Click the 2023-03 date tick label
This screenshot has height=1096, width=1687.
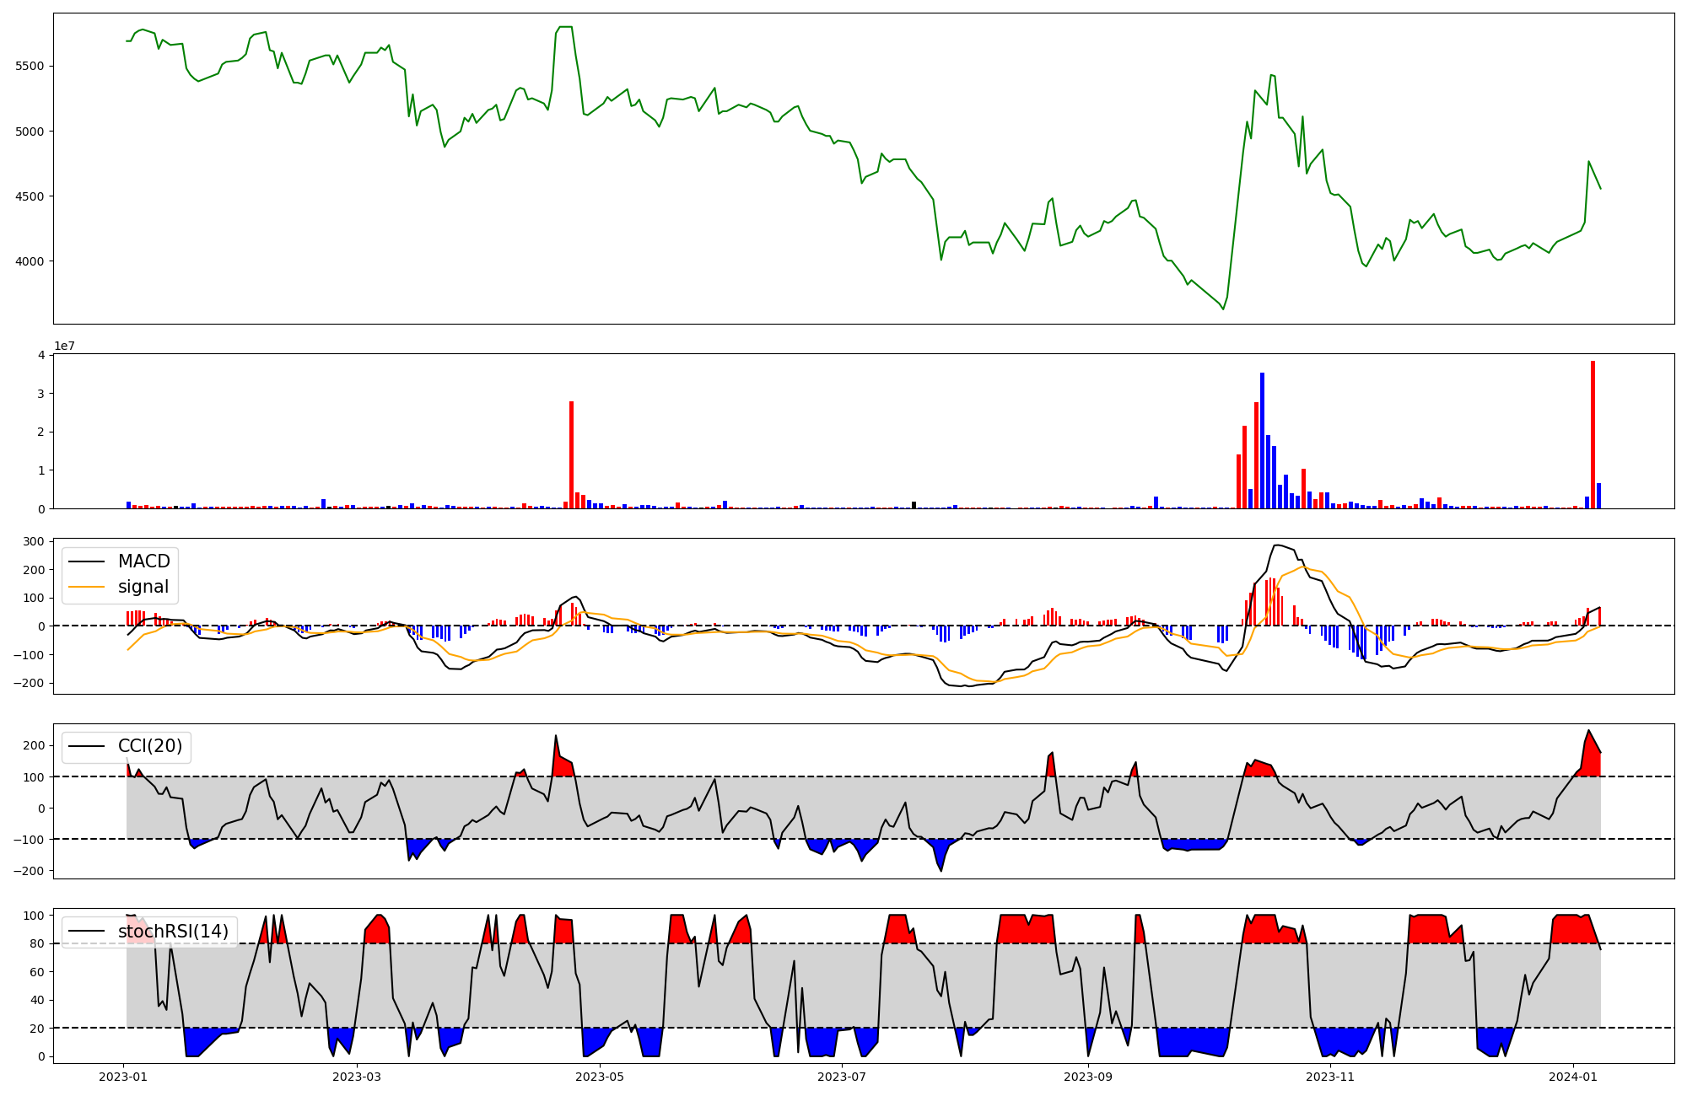(x=357, y=1077)
